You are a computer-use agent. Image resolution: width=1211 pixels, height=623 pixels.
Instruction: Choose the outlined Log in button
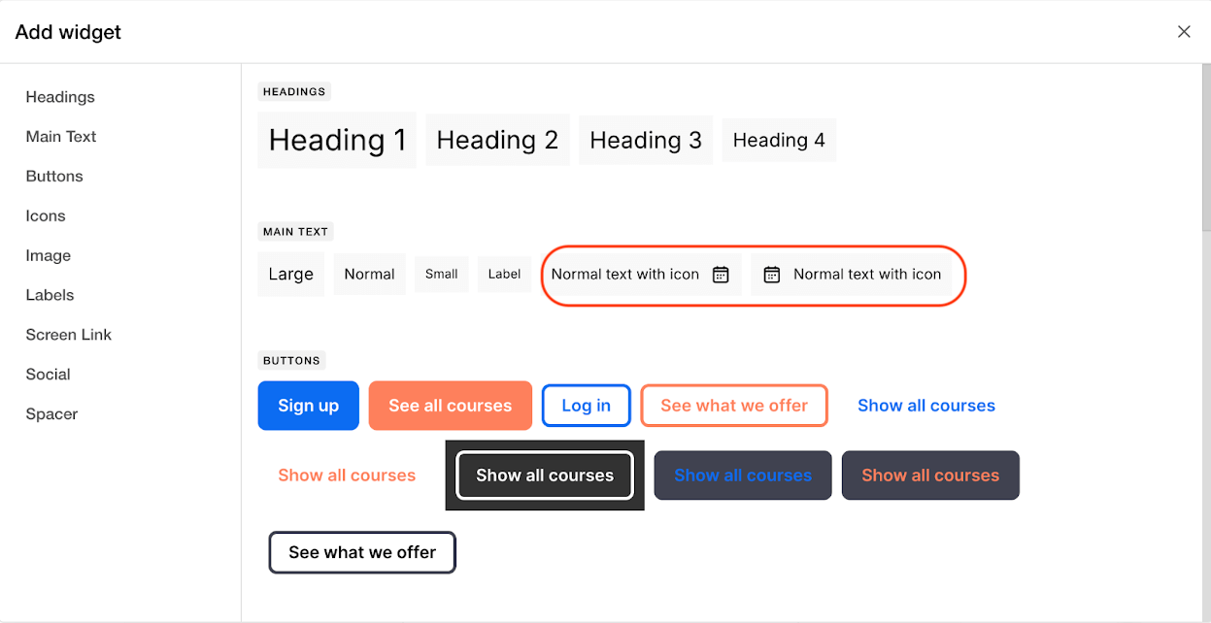[587, 406]
